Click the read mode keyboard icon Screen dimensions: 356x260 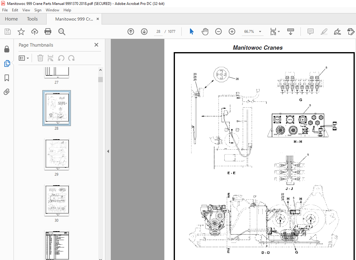[x=291, y=32]
